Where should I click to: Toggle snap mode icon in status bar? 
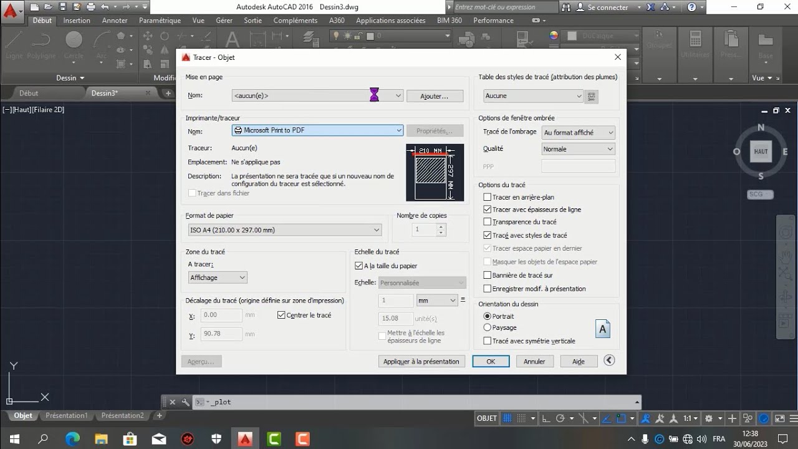pos(522,418)
